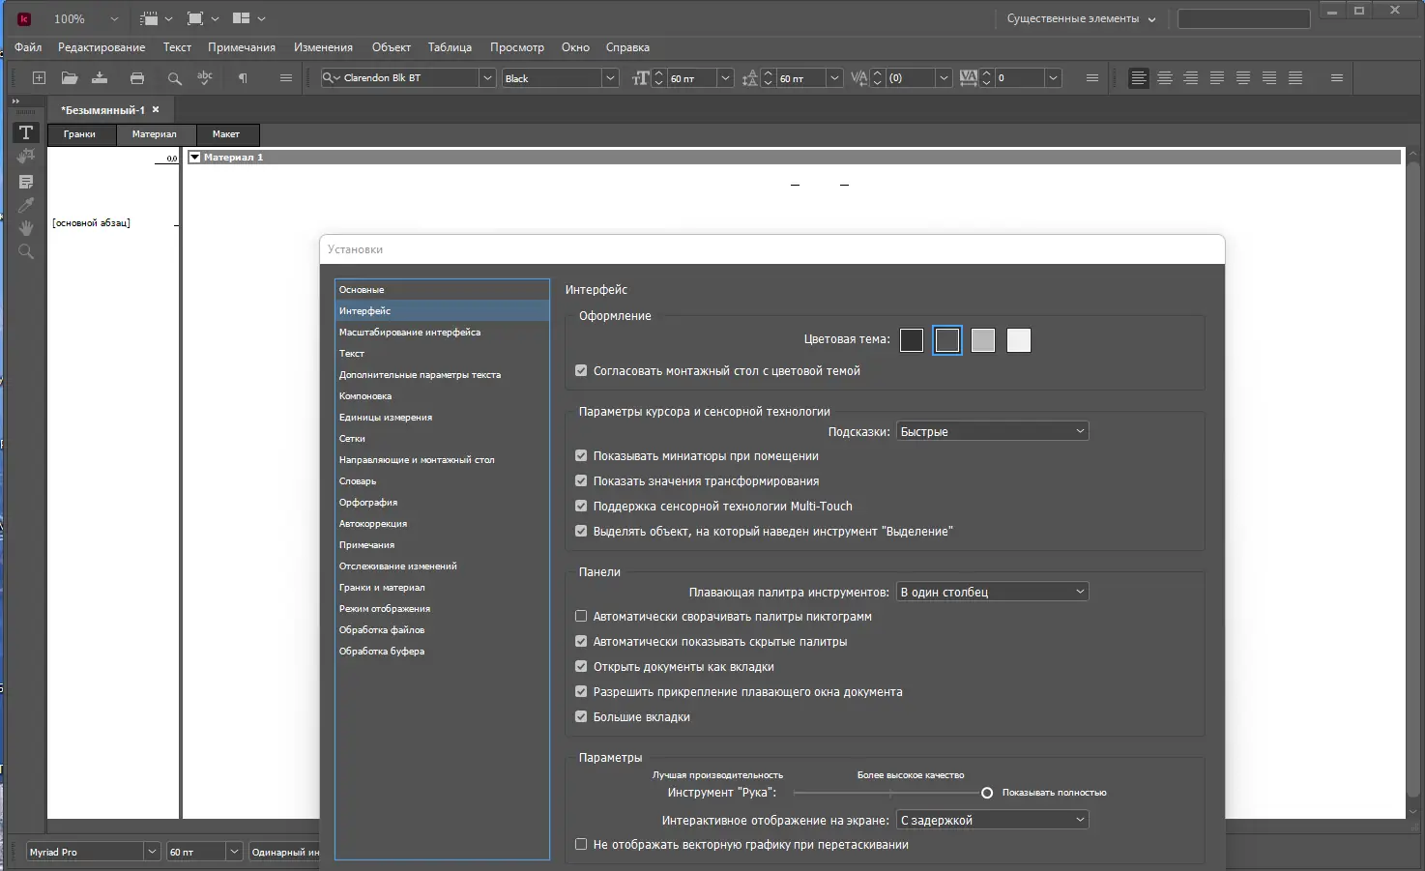Open the "Существенные элементы" workspace switcher
Viewport: 1425px width, 871px height.
point(1080,18)
